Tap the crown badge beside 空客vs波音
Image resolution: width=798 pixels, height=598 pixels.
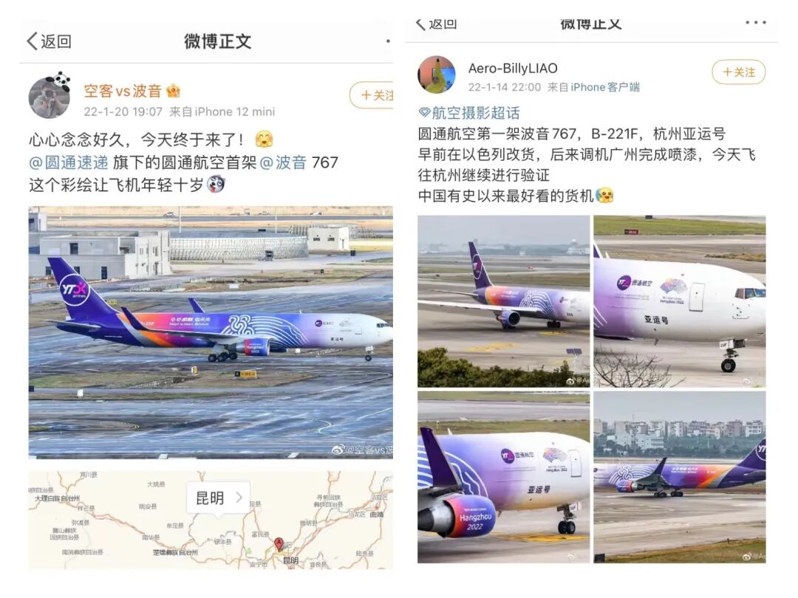pos(173,91)
